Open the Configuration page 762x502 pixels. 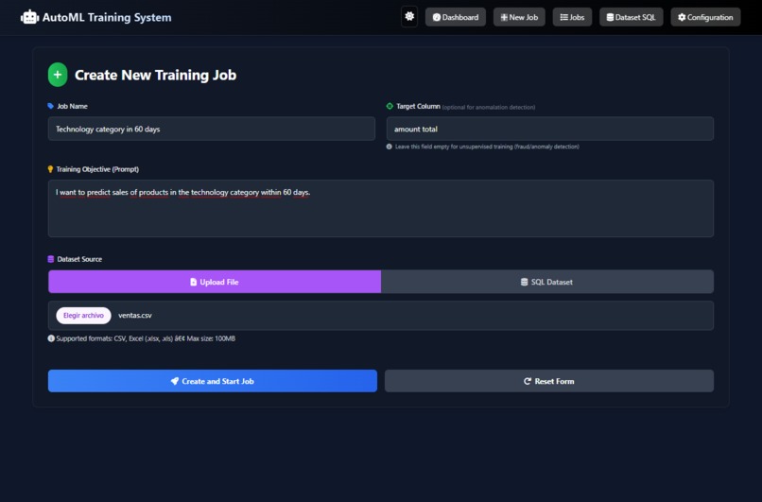(705, 17)
